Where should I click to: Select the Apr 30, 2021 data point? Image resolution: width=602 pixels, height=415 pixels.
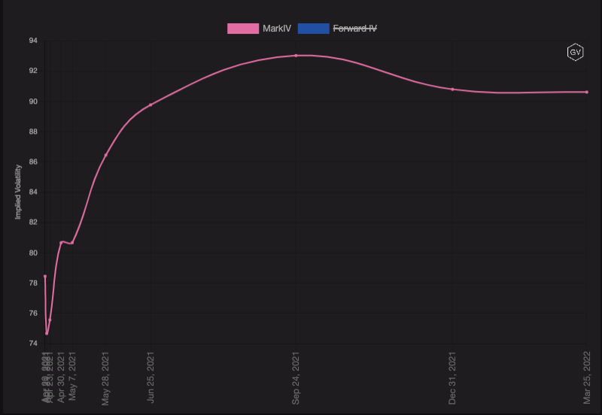[61, 242]
